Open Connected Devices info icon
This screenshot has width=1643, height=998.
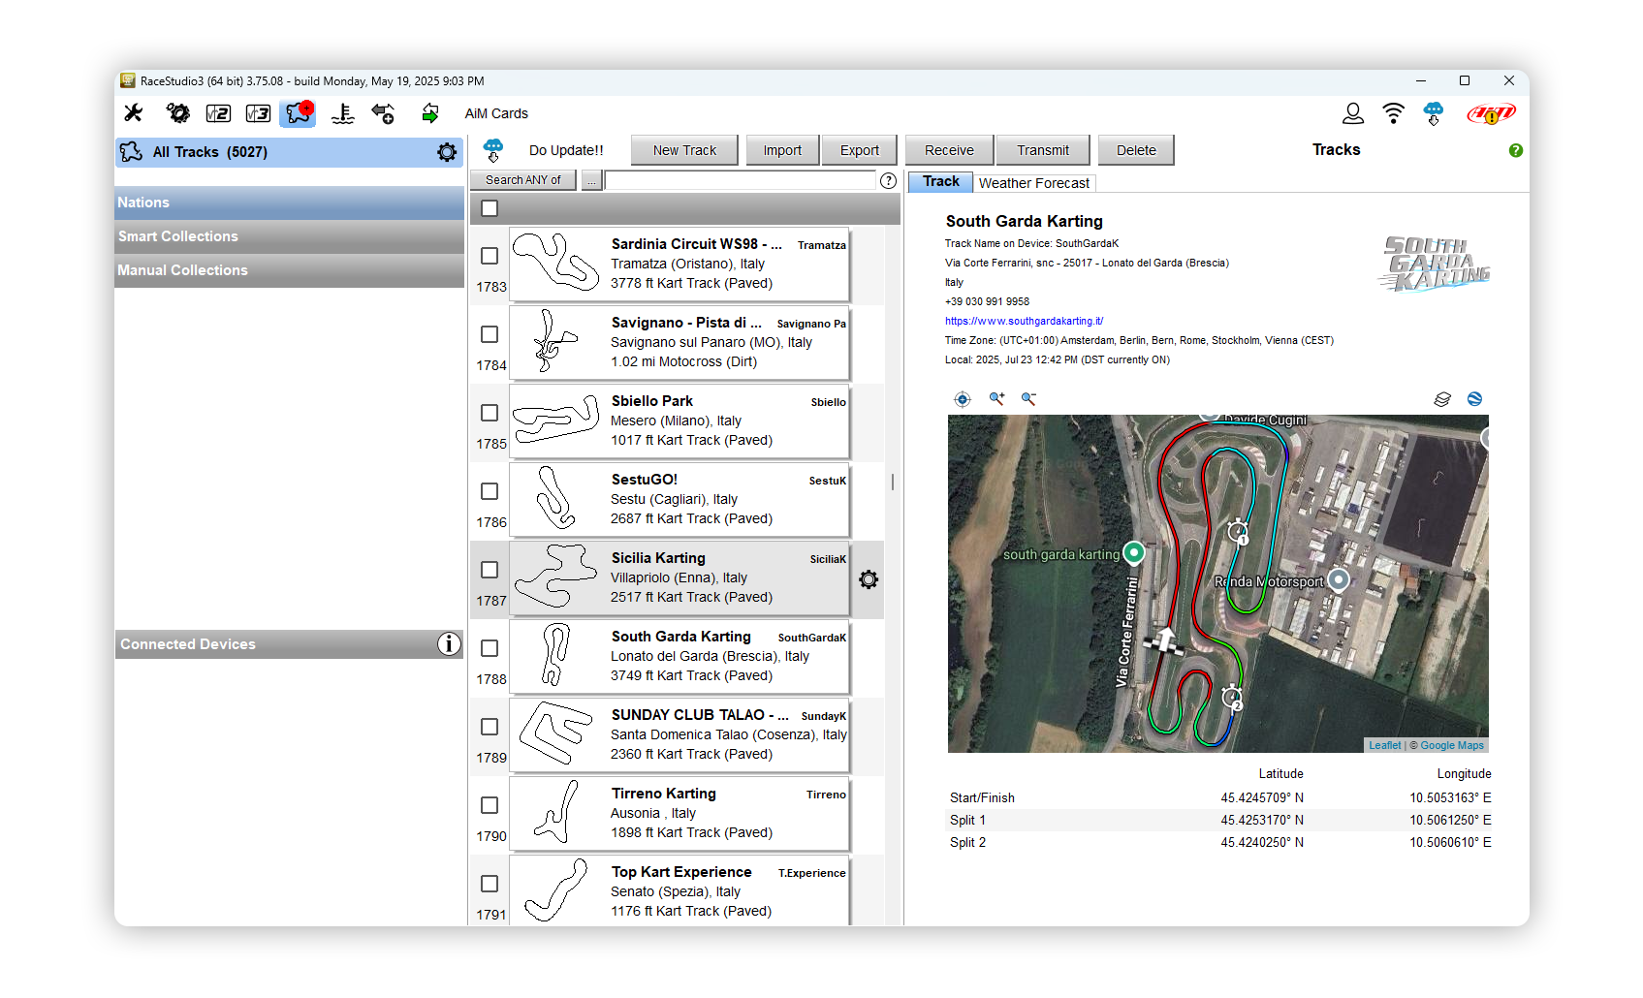(x=449, y=644)
